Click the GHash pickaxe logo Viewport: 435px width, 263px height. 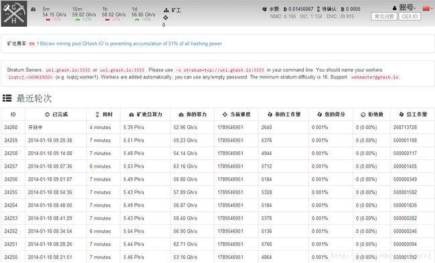coord(14,13)
